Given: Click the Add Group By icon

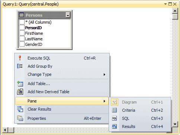Looking at the screenshot, I should pos(20,66).
